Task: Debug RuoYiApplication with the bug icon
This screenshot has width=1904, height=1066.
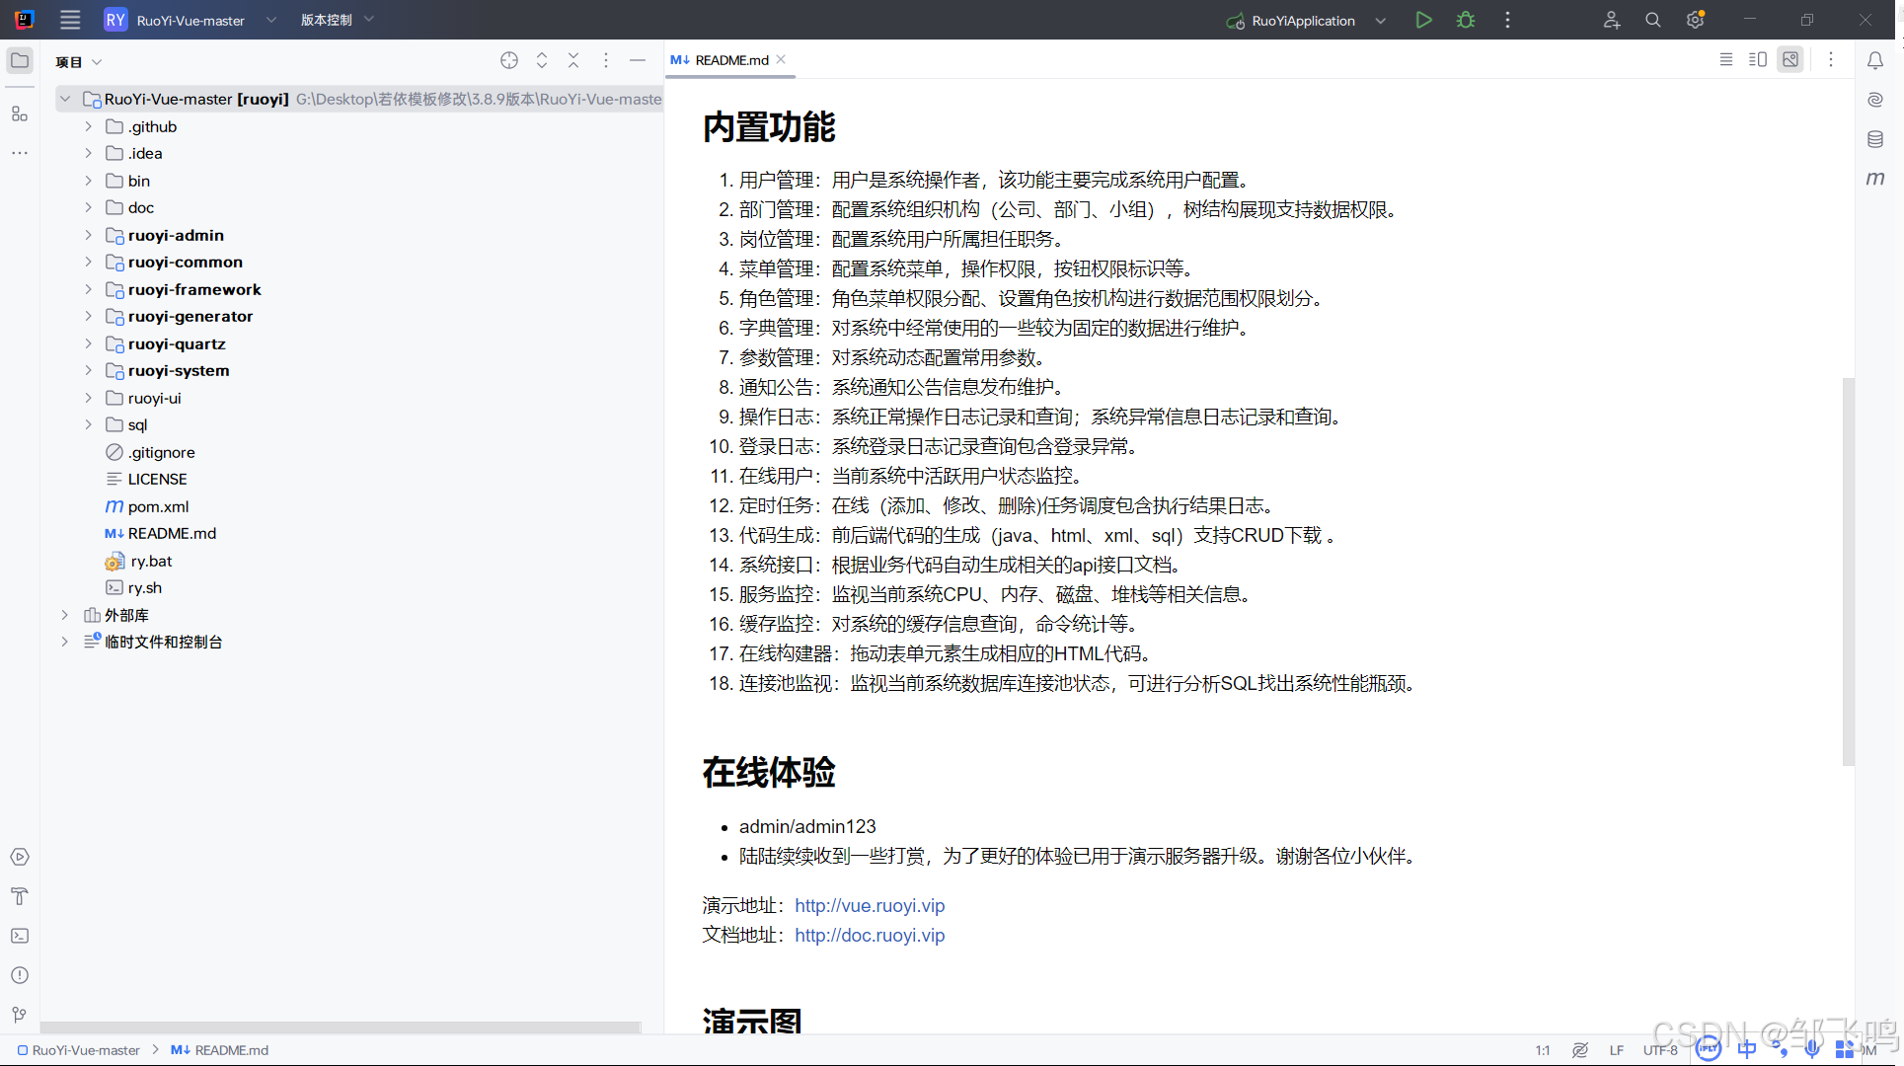Action: tap(1466, 20)
